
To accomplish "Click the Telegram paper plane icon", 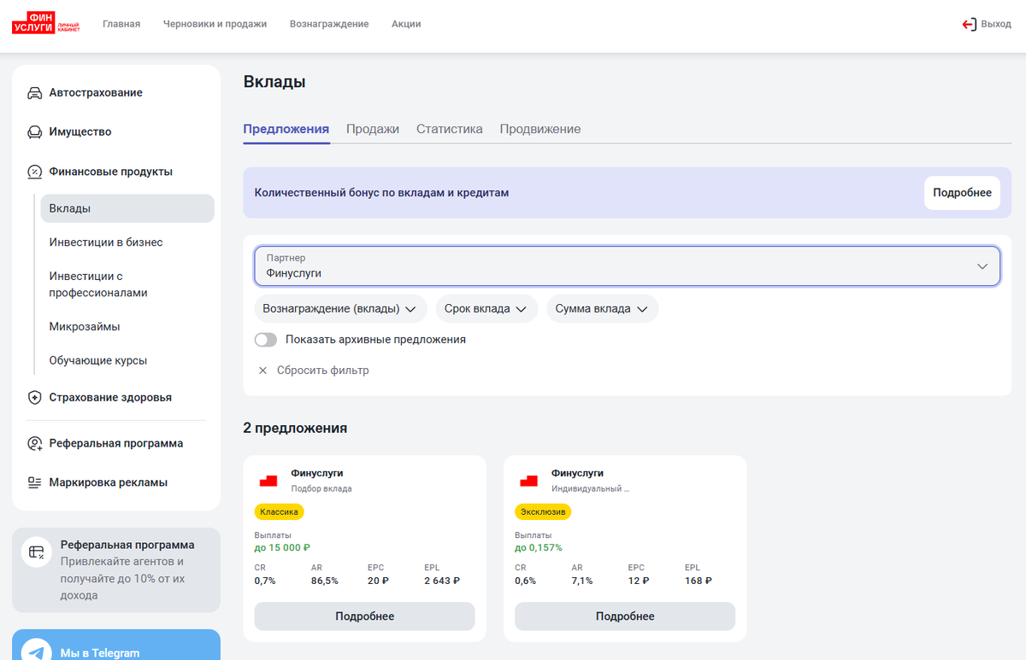I will click(37, 653).
